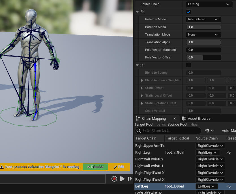The height and width of the screenshot is (194, 236).
Task: Play the animation preview
Action: tap(122, 179)
